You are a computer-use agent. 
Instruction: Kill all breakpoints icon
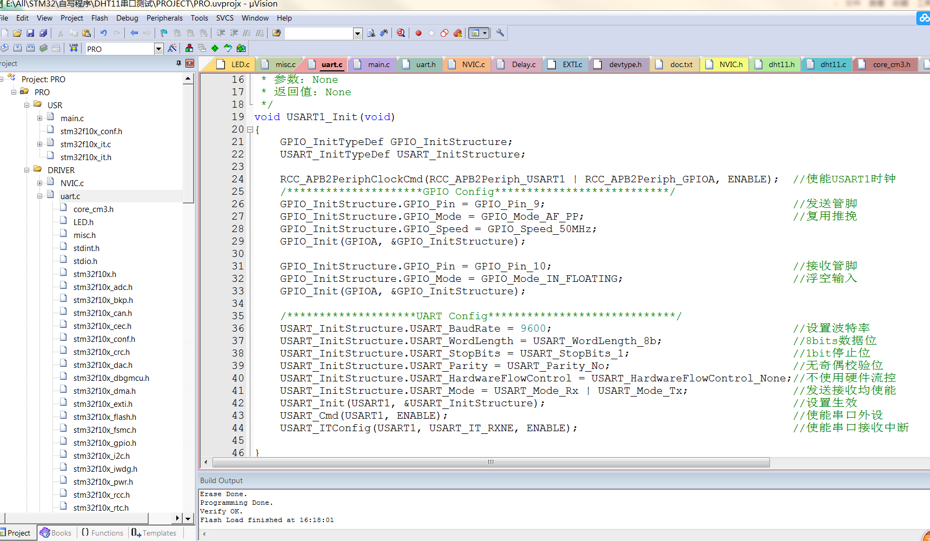coord(457,33)
